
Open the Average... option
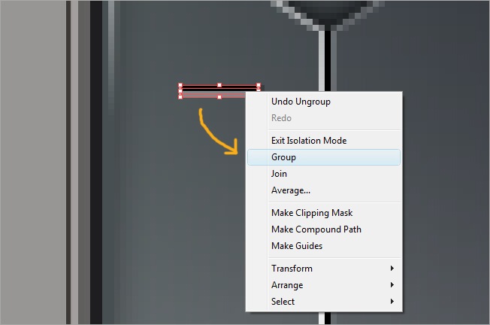(x=324, y=190)
